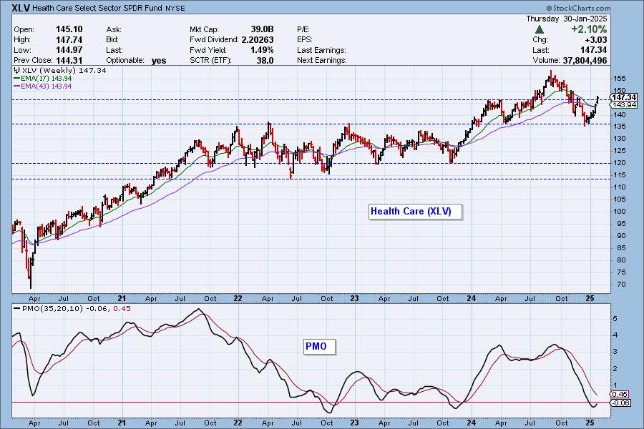Click the Health Care Select Sector SPDR Fund name
Screen dimensions: 644x429
(97, 8)
